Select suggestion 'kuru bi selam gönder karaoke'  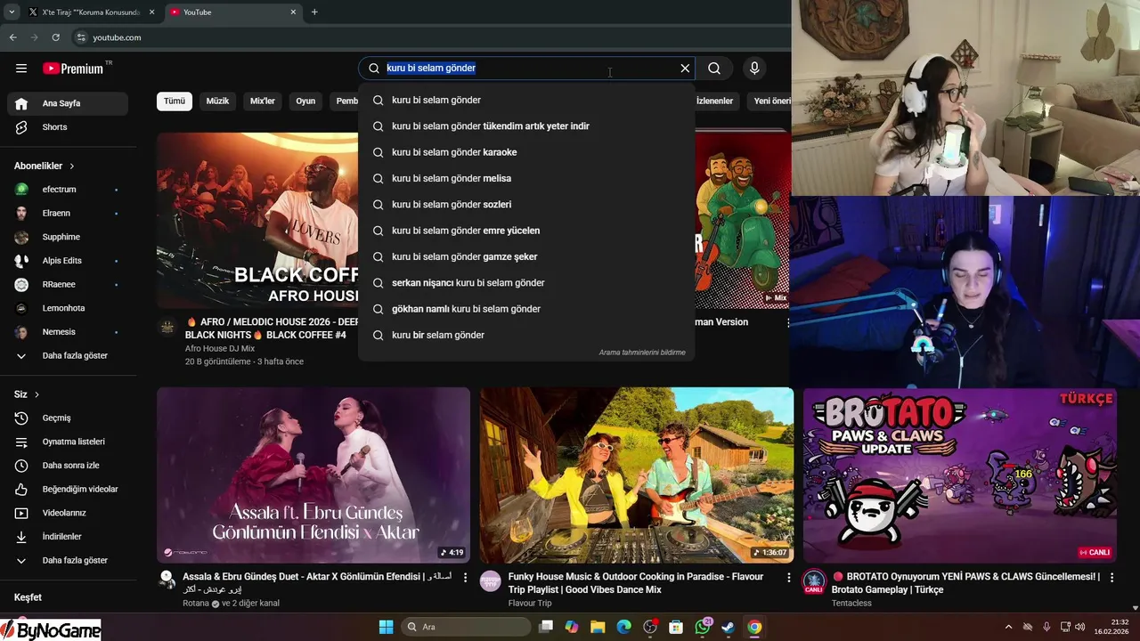point(526,152)
